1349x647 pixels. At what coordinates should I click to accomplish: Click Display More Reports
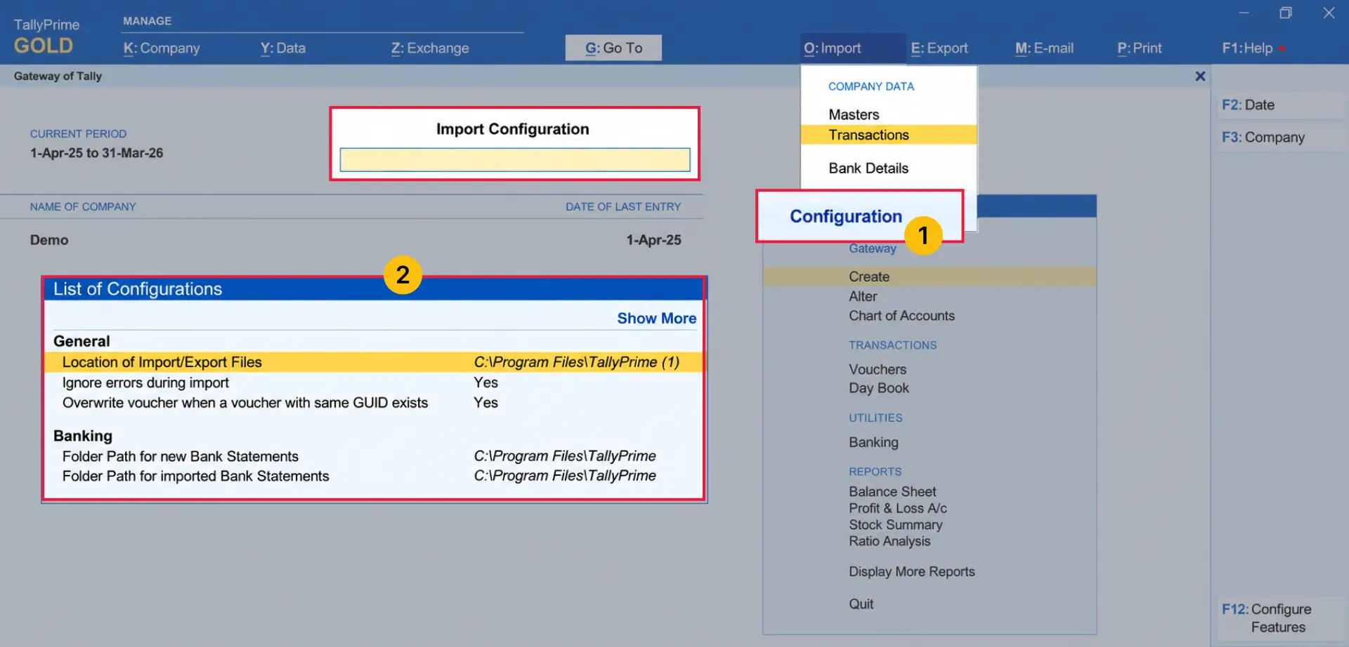(912, 572)
